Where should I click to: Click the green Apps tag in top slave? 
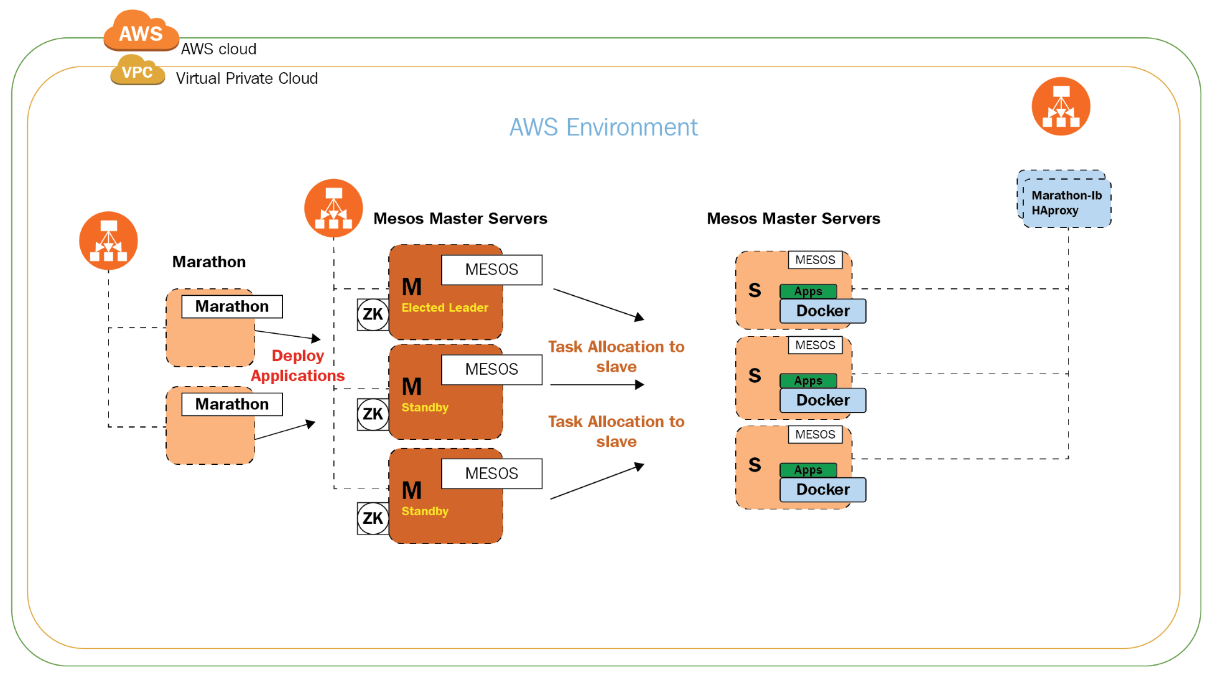point(808,291)
